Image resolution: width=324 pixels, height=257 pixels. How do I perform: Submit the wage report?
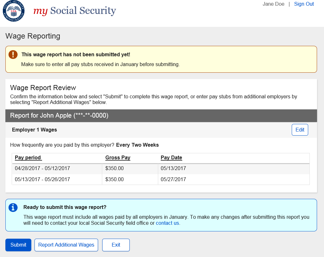(18, 245)
